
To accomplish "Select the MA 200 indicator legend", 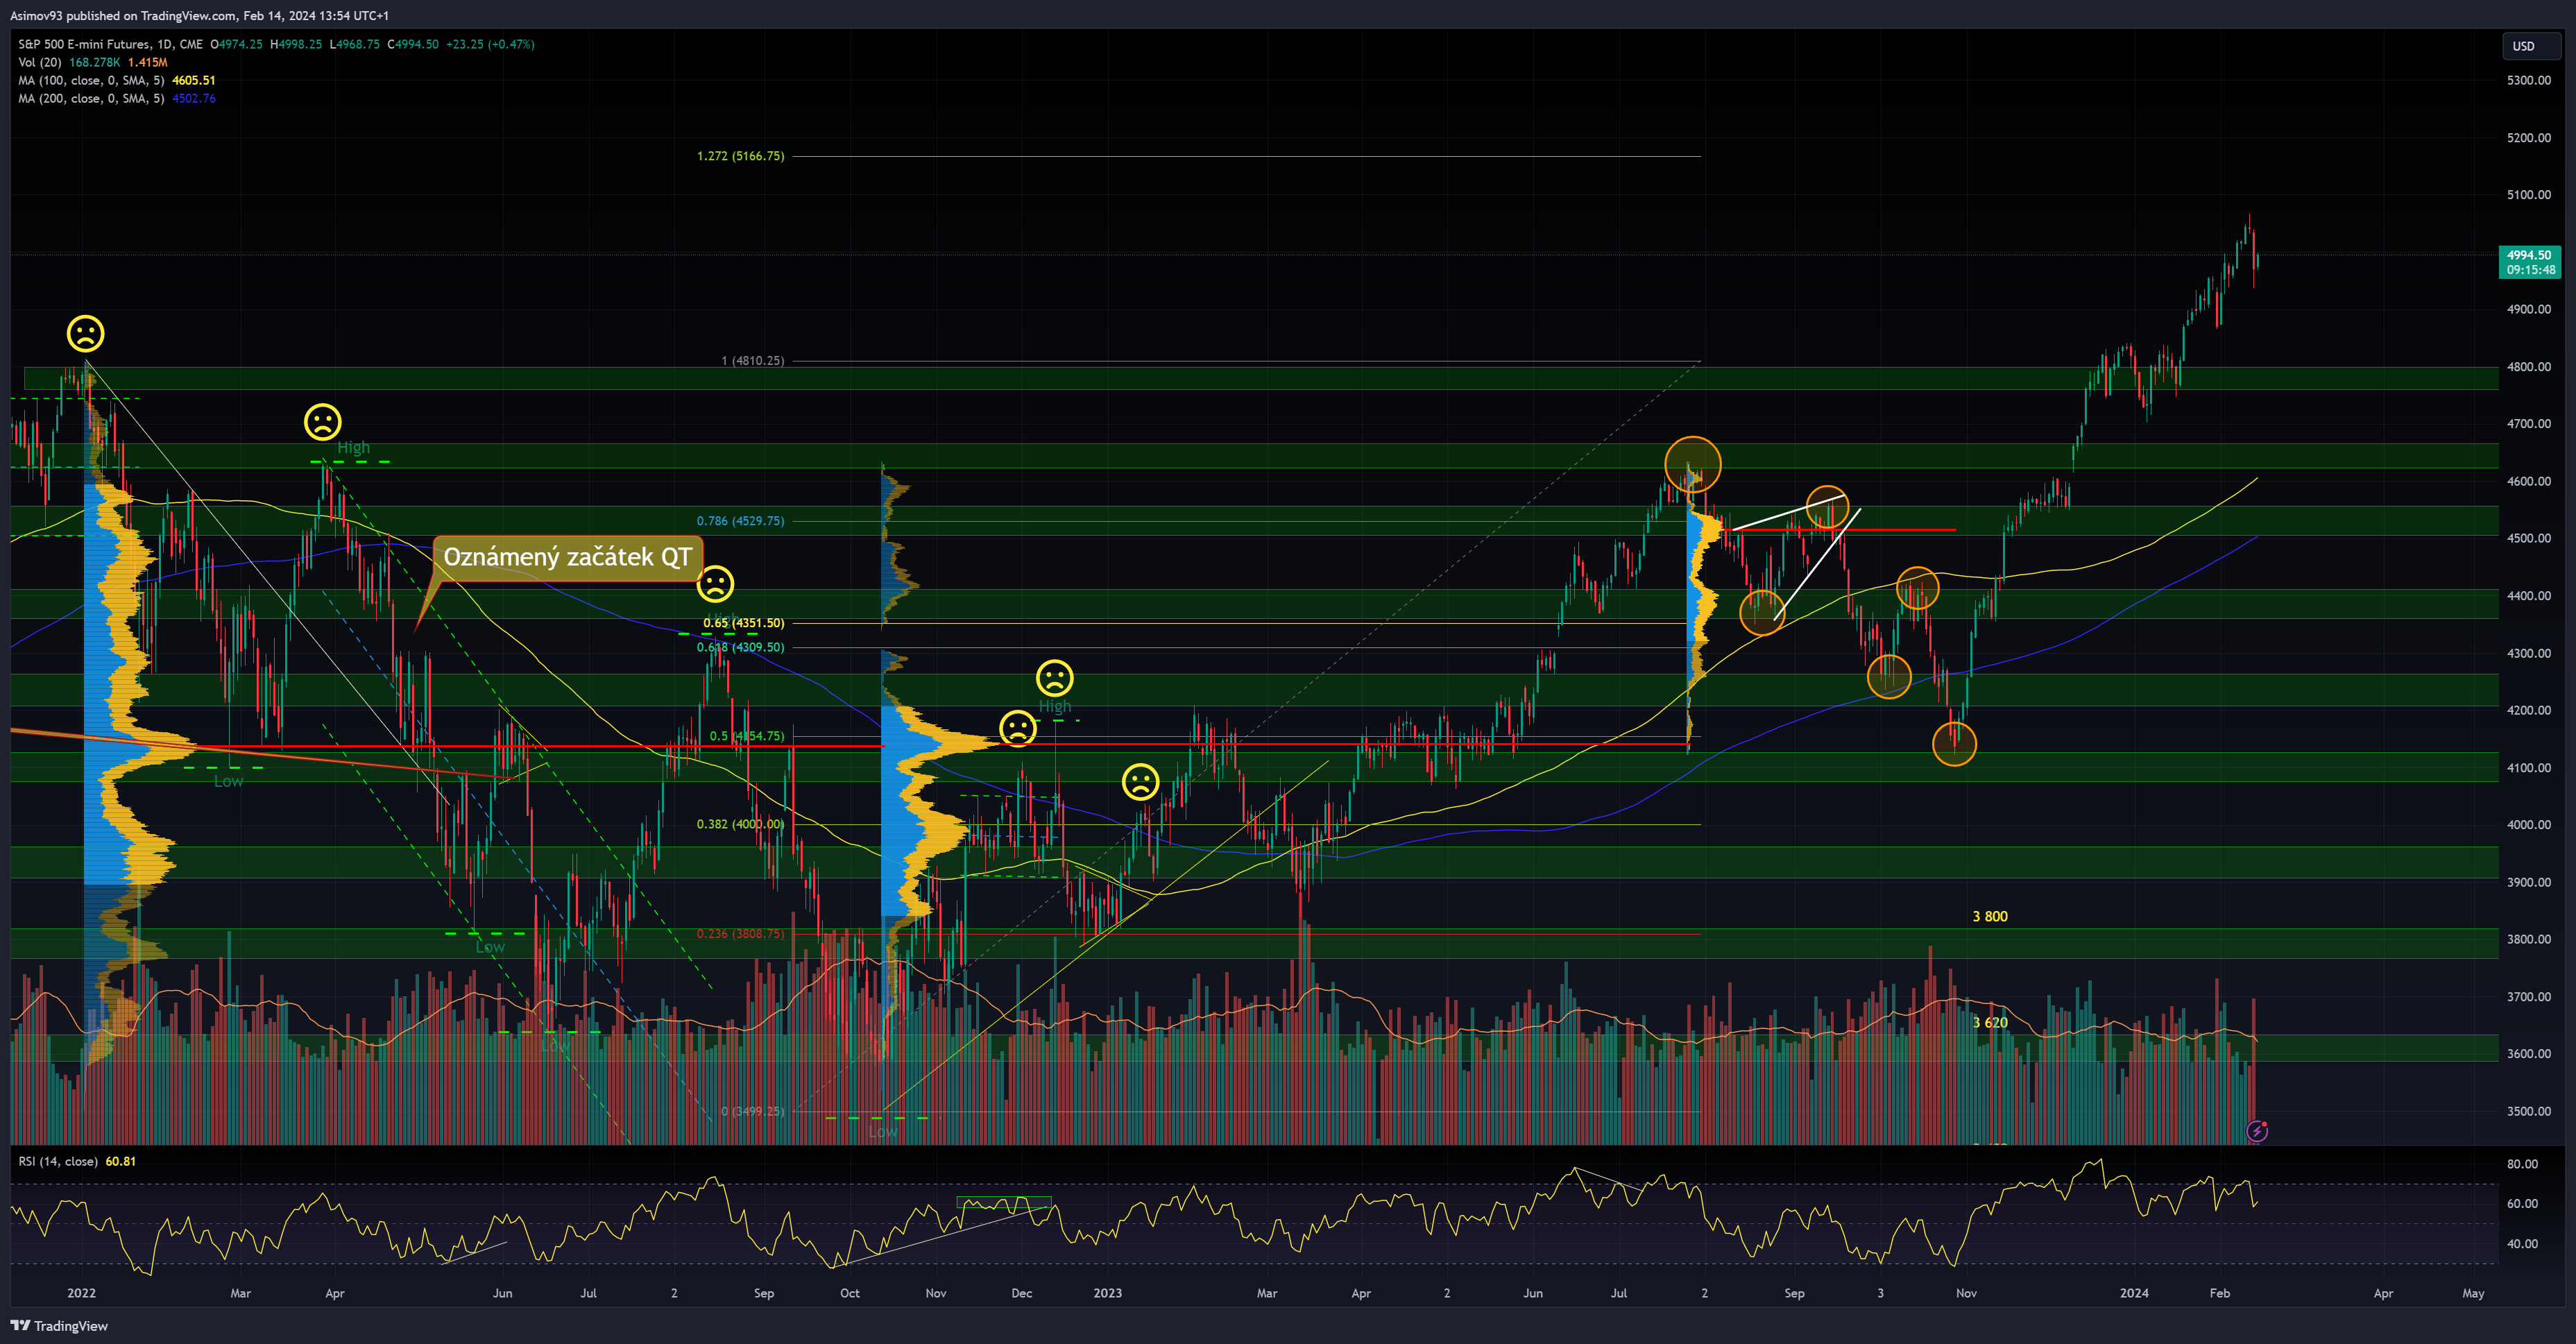I will click(x=90, y=98).
